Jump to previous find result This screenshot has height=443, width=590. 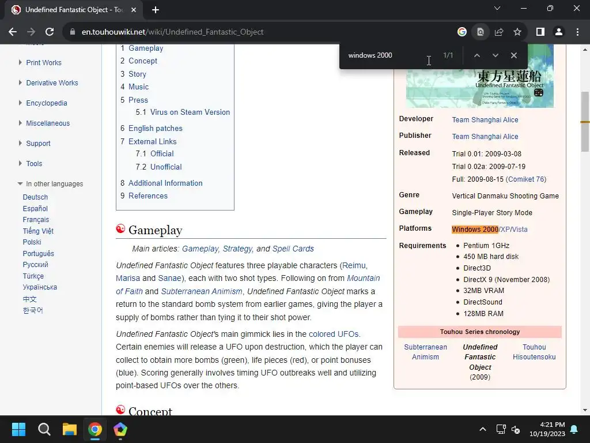click(476, 55)
